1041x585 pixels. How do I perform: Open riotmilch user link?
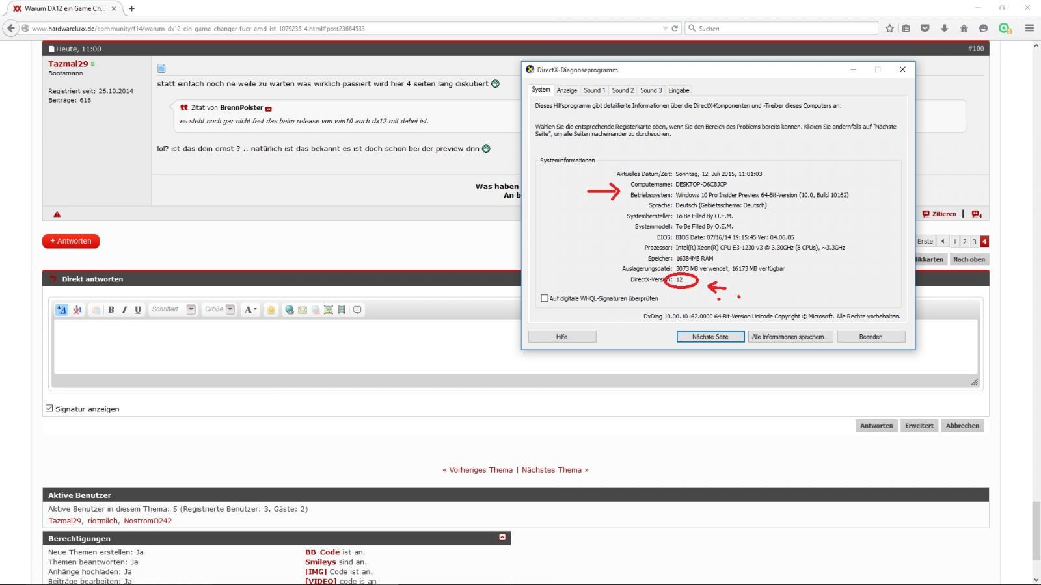103,521
